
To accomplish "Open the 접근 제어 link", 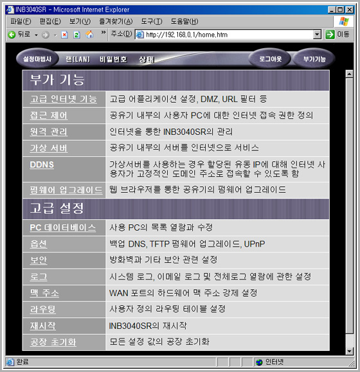I will tap(49, 115).
